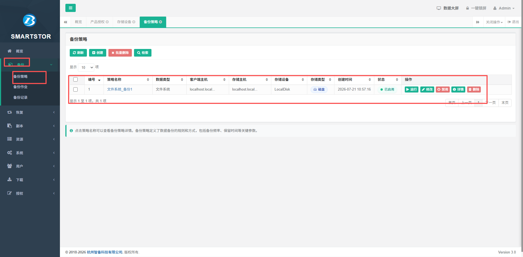
Task: Sort by 客户端主机 column header
Action: 208,79
